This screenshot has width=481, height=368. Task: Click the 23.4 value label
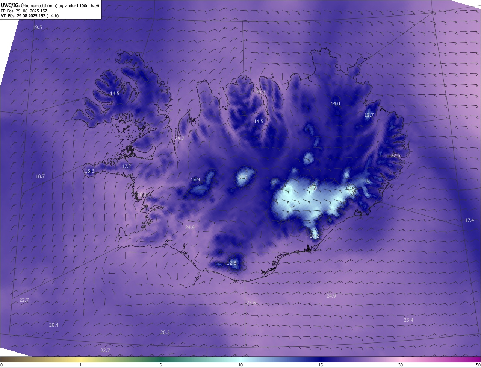[x=408, y=320]
